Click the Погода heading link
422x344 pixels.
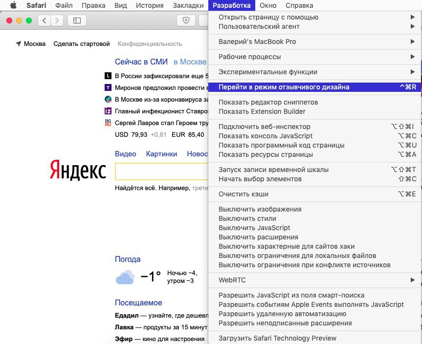pos(128,259)
